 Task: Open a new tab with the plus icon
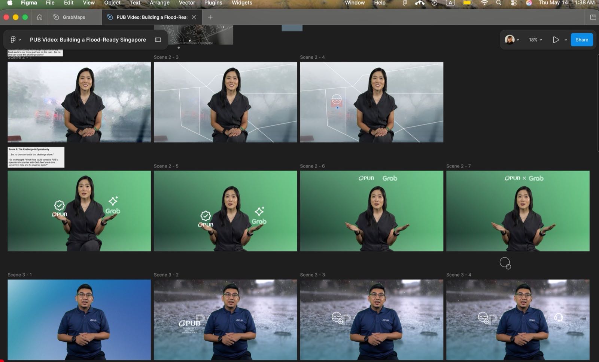click(210, 17)
